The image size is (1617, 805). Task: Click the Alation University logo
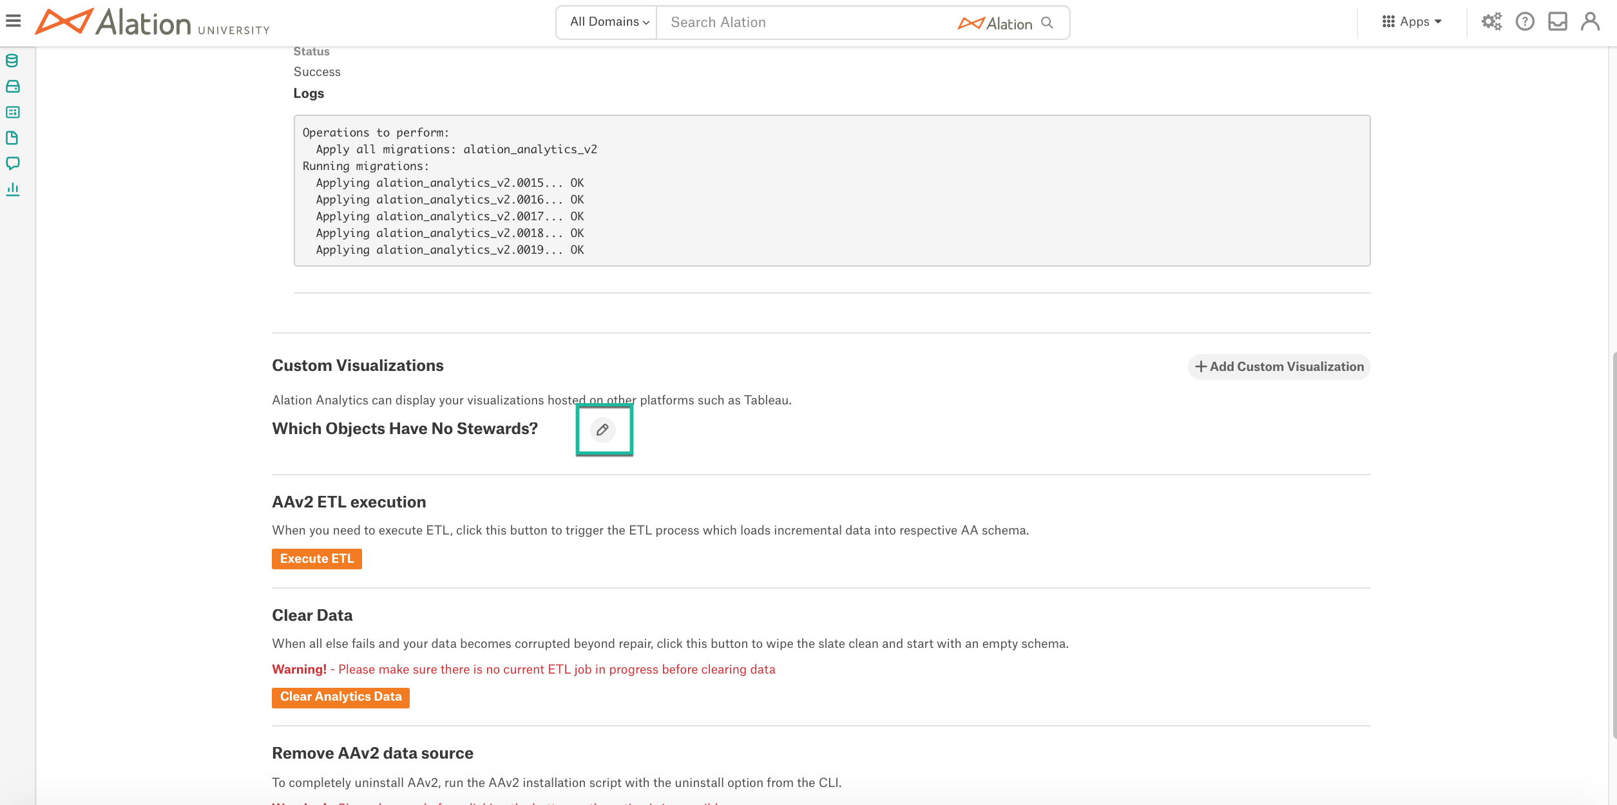pos(153,22)
